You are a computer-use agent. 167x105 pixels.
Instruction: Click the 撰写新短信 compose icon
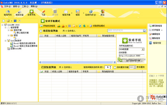click(150, 26)
